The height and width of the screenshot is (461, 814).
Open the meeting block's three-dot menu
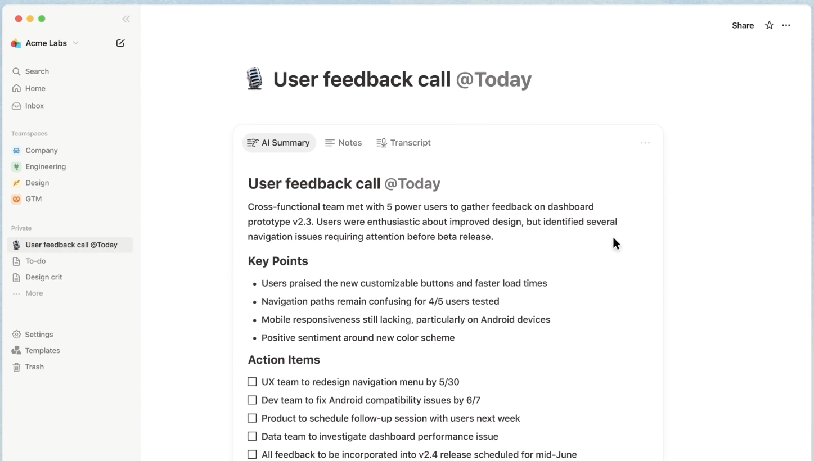[x=645, y=143]
